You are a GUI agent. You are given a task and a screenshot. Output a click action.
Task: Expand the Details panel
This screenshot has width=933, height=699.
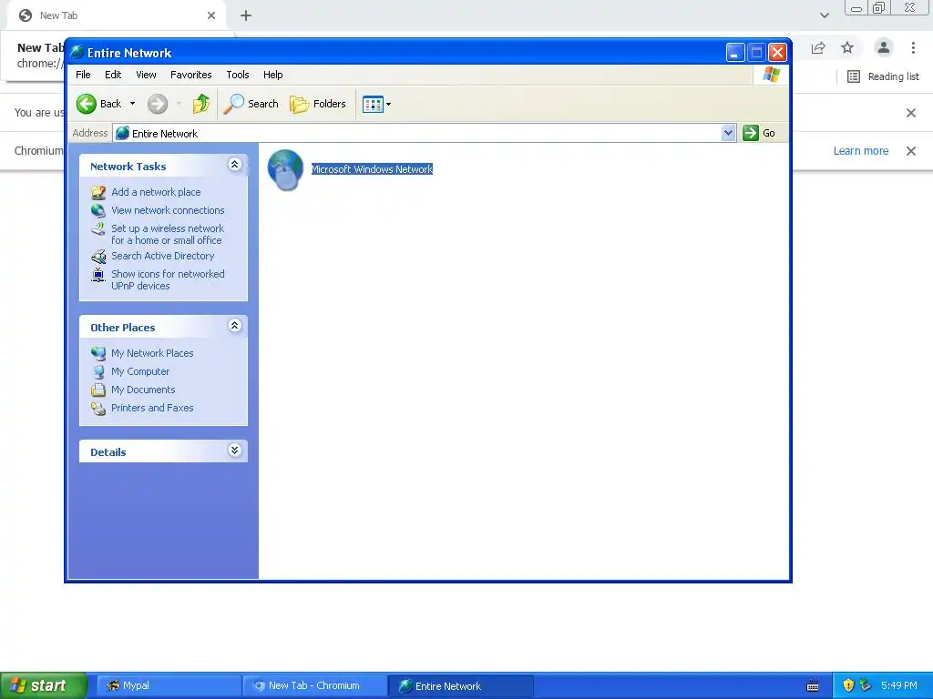(234, 450)
